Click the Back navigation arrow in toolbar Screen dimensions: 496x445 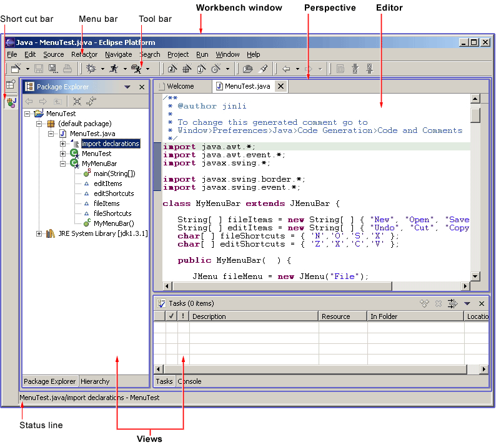[287, 69]
